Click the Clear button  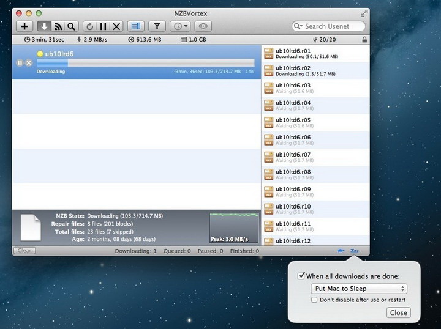(x=24, y=251)
